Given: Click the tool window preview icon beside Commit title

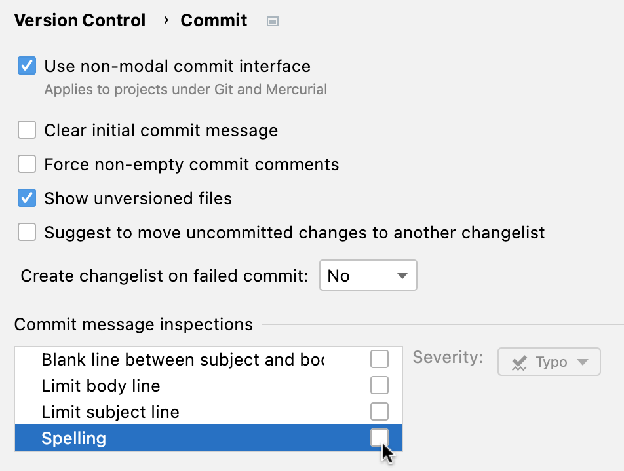Looking at the screenshot, I should pos(272,20).
